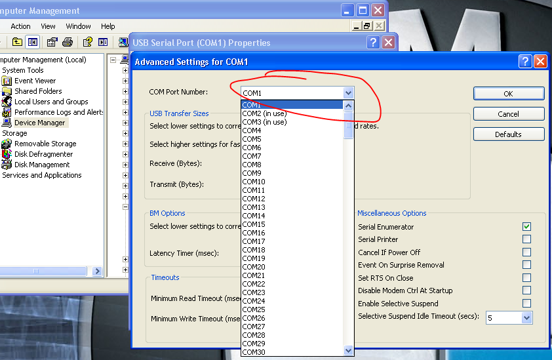Choose COM27 from the port list
Image resolution: width=552 pixels, height=360 pixels.
(292, 327)
